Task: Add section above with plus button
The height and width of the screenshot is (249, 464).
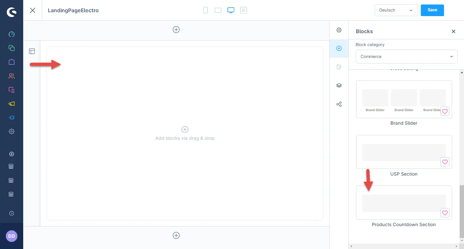Action: (176, 30)
